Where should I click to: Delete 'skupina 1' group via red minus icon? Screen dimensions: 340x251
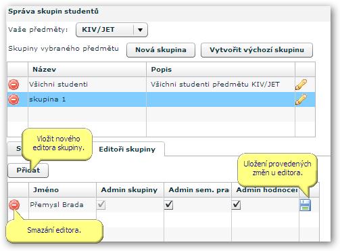[x=14, y=99]
